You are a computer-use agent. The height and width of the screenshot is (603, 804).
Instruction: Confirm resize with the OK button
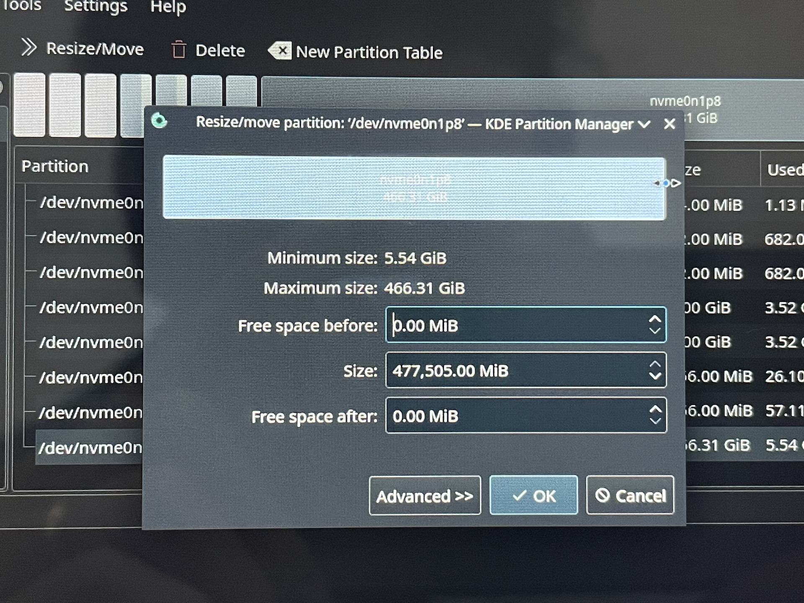533,495
